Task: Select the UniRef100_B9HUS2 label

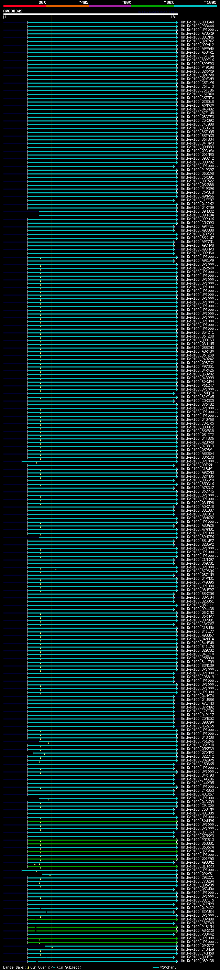Action: click(197, 211)
